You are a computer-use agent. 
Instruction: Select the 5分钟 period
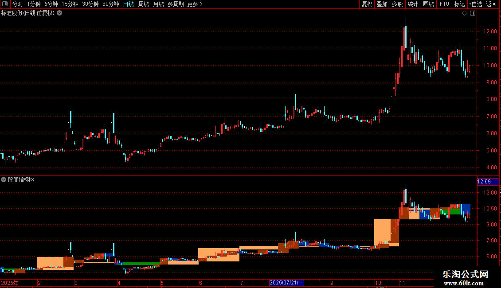pyautogui.click(x=51, y=4)
